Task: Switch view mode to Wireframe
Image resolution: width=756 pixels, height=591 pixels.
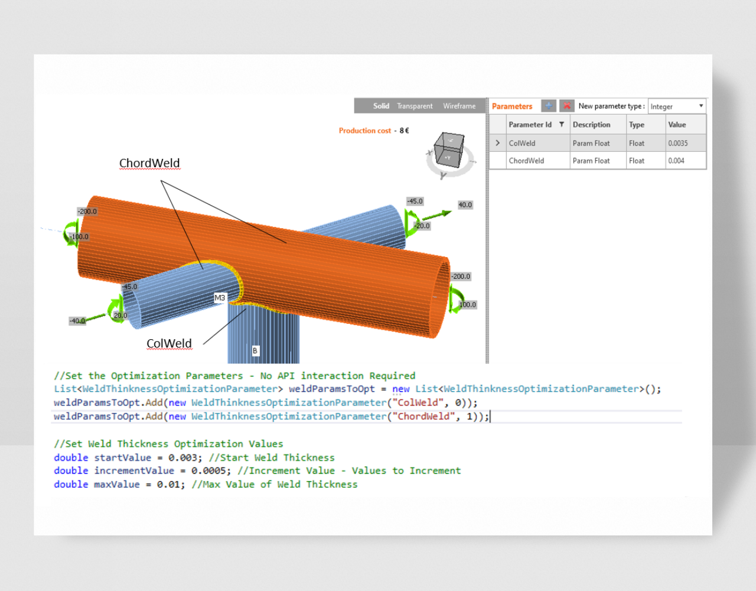Action: [x=459, y=106]
